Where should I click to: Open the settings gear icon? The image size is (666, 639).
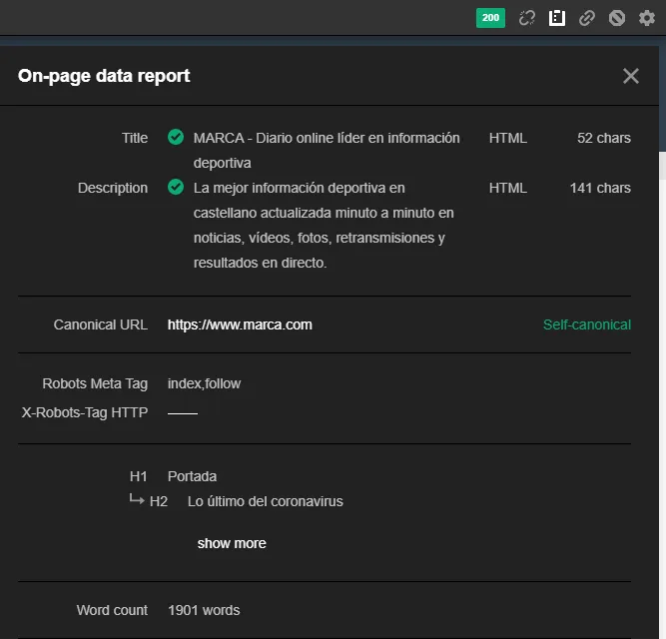[x=646, y=18]
